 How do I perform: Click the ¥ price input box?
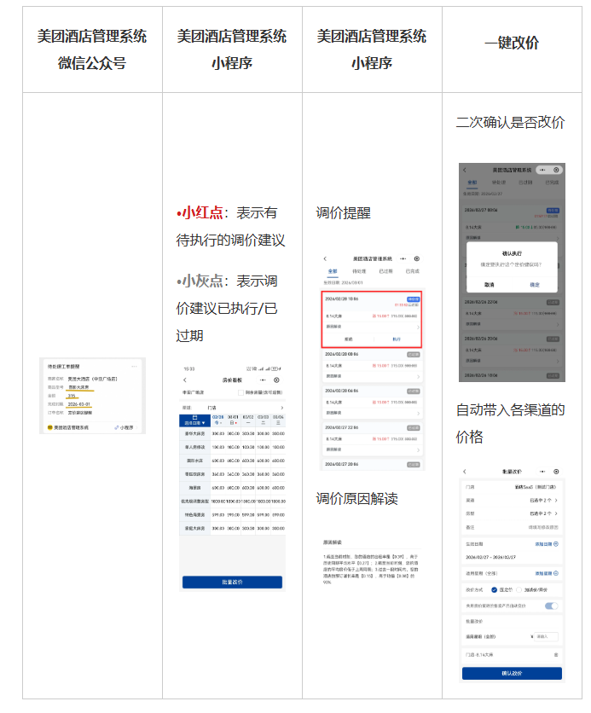tap(544, 636)
